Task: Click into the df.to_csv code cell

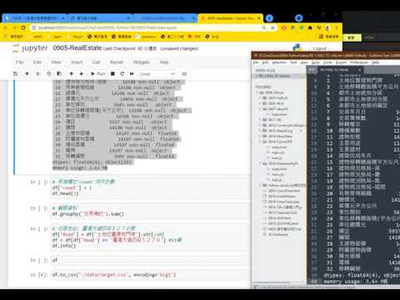Action: [150, 275]
